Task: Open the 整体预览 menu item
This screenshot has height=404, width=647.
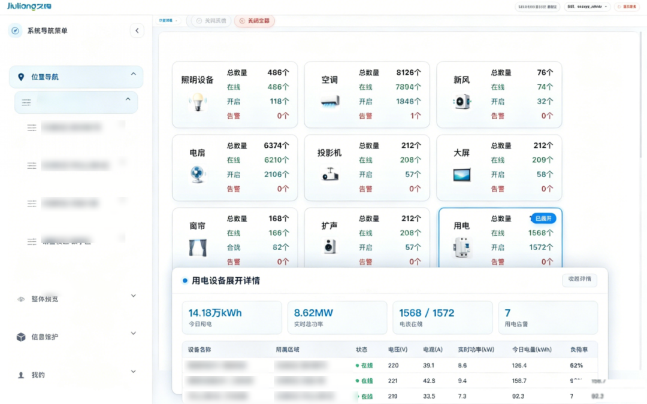Action: coord(76,299)
